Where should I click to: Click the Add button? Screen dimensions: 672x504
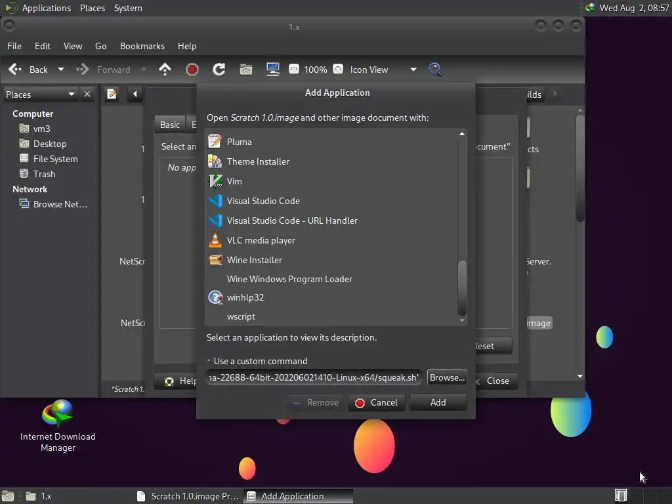tap(438, 402)
